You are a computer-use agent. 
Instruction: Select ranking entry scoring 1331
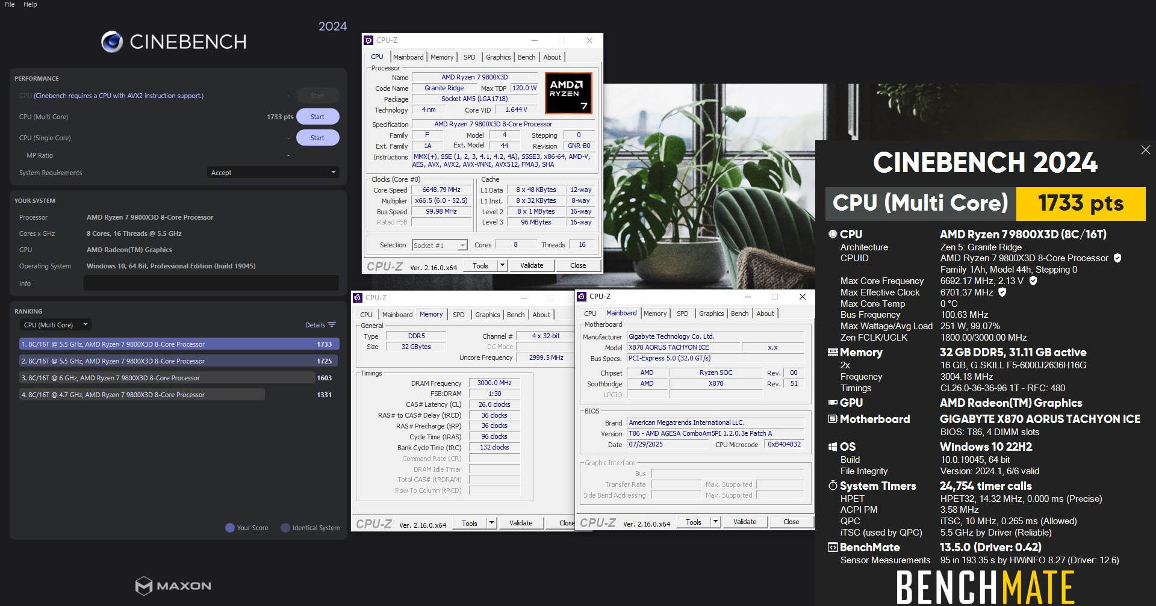[x=179, y=395]
